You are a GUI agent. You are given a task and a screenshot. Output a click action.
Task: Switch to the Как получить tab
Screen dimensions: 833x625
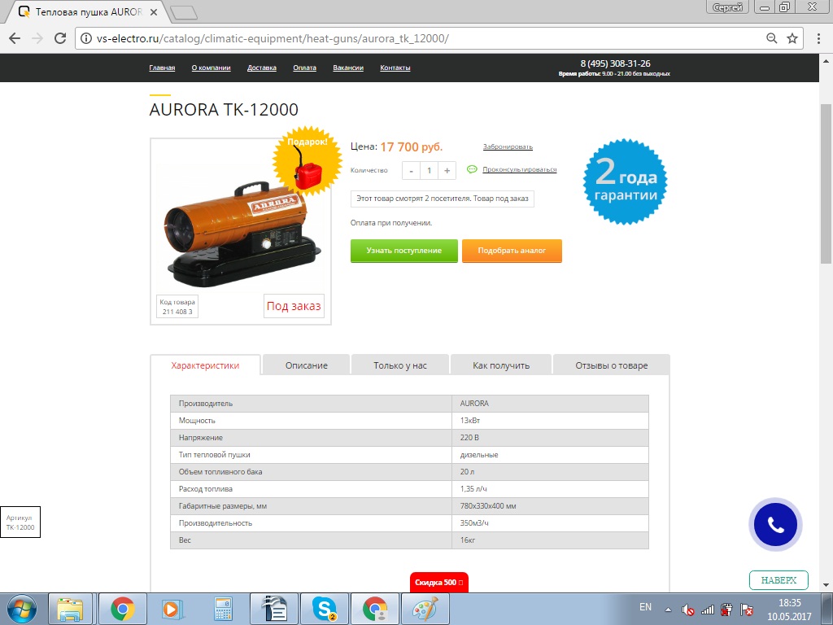[501, 365]
